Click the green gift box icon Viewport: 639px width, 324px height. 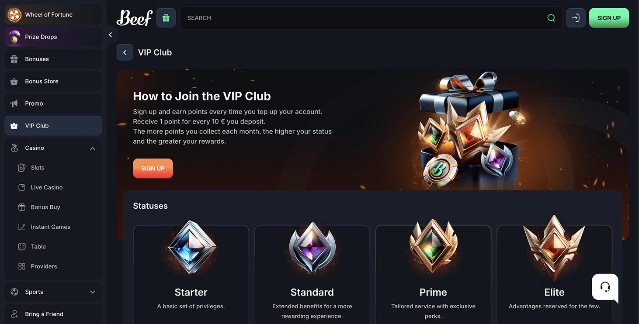click(166, 18)
